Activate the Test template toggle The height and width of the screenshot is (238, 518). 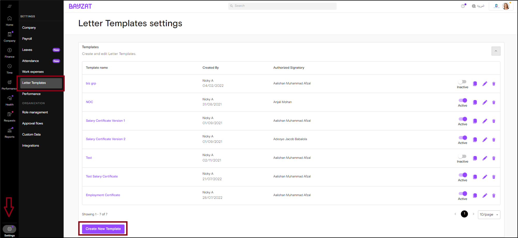pos(462,156)
